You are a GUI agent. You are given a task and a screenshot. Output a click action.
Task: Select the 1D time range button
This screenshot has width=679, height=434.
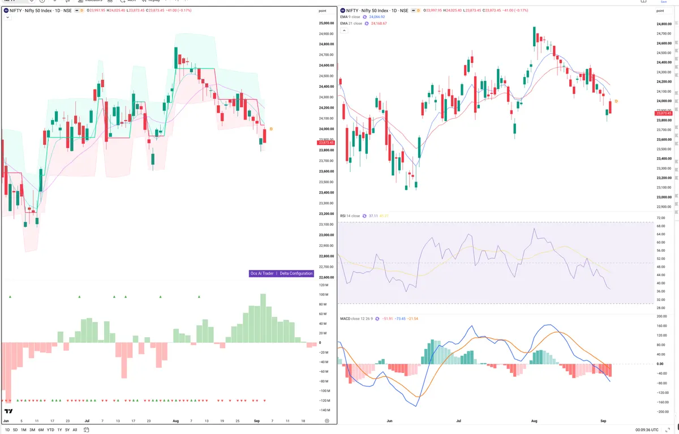point(7,430)
